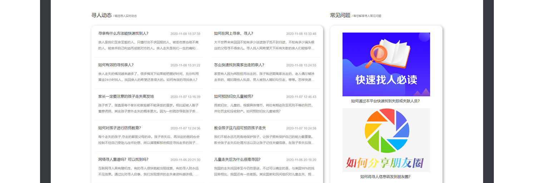The width and height of the screenshot is (536, 183).
Task: Open article 儿童走失后为什么很难寻回?
Action: (237, 159)
